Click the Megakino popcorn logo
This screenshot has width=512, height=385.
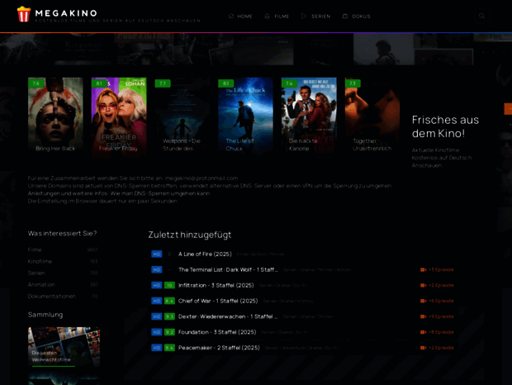pos(24,14)
